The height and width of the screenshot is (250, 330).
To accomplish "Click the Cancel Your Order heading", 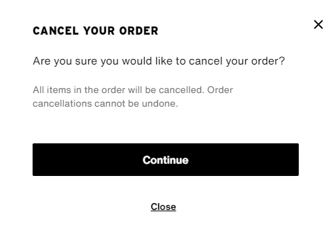I will [96, 31].
